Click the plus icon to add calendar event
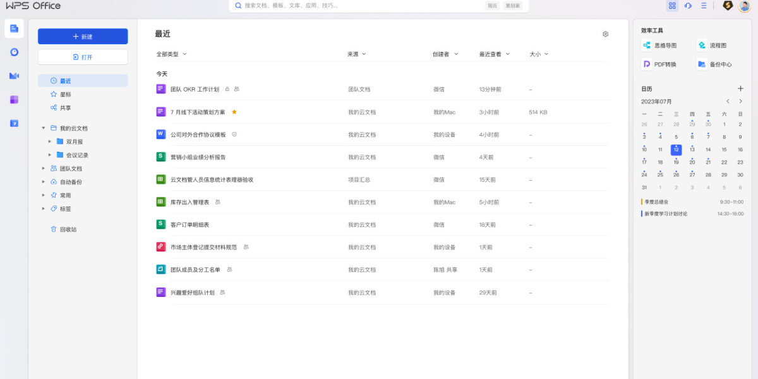758x379 pixels. click(x=740, y=89)
